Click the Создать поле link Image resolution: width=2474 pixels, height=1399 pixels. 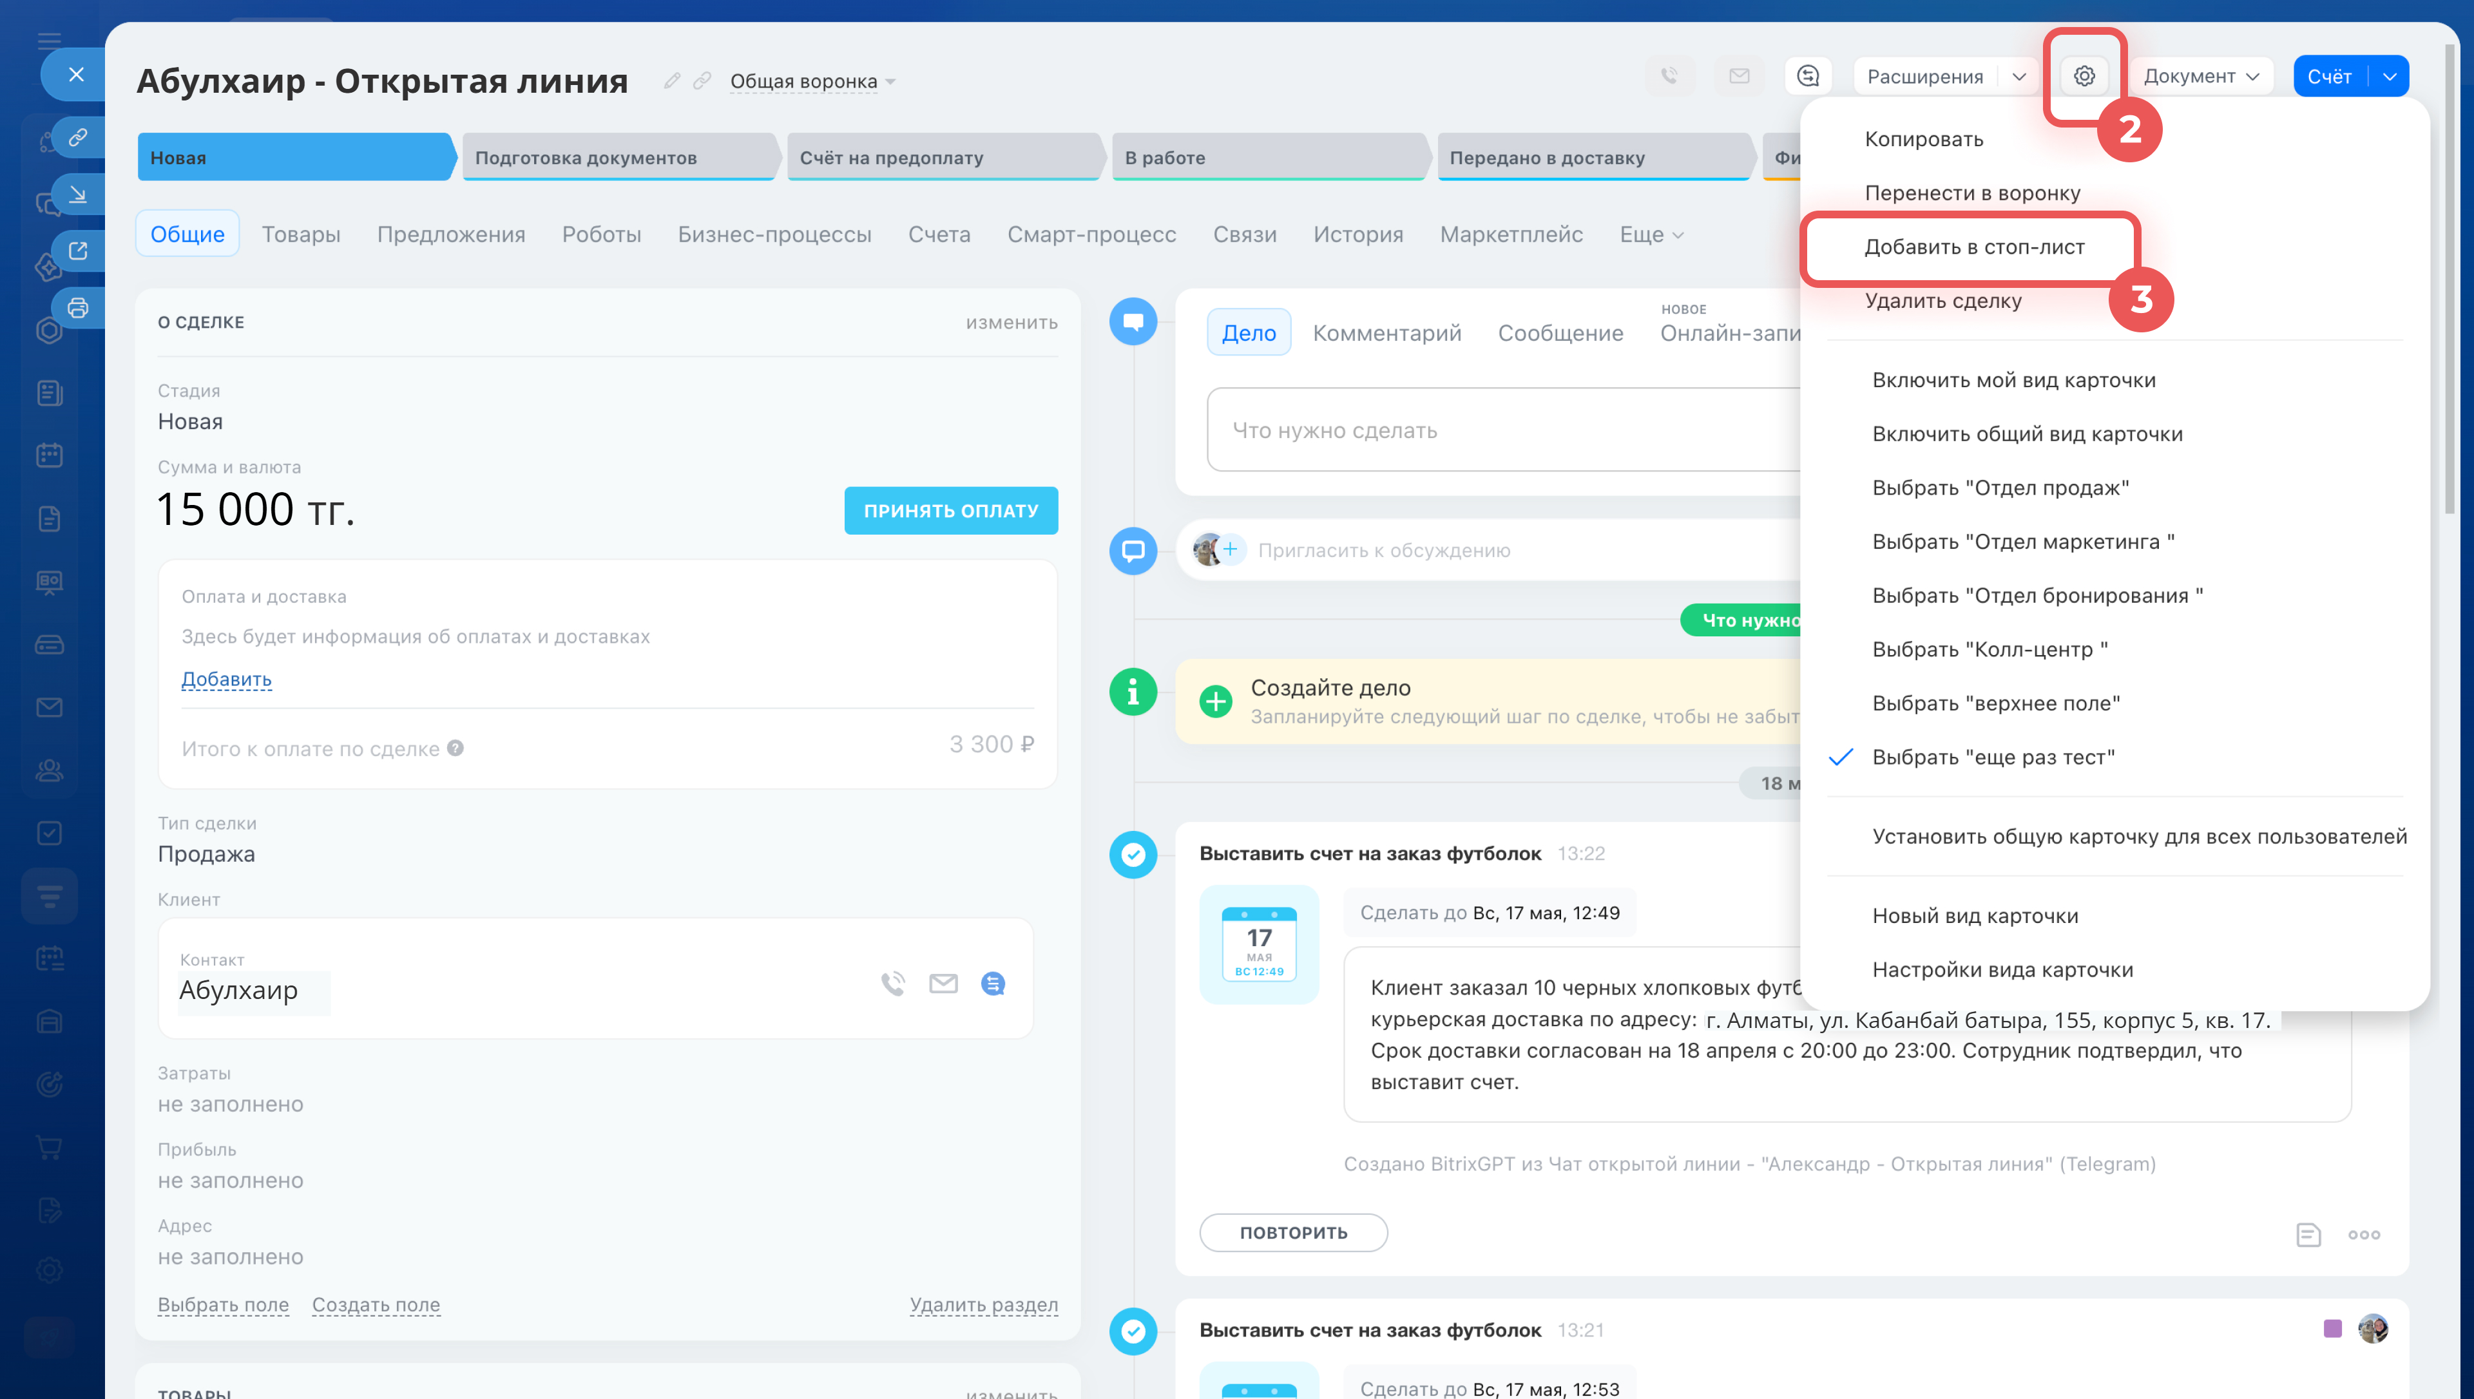tap(376, 1305)
